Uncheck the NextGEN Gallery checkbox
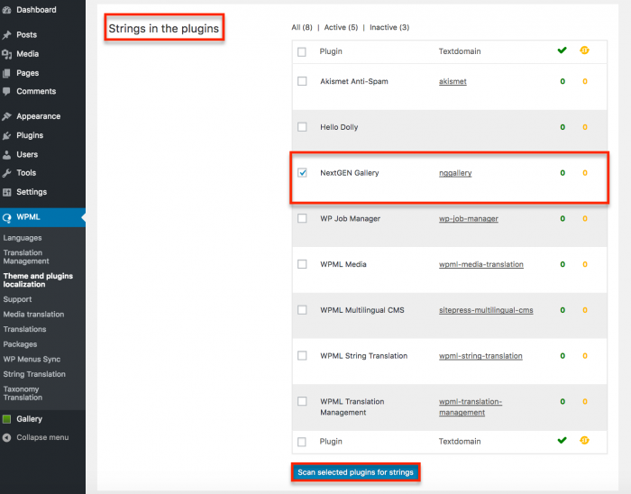 [x=302, y=173]
